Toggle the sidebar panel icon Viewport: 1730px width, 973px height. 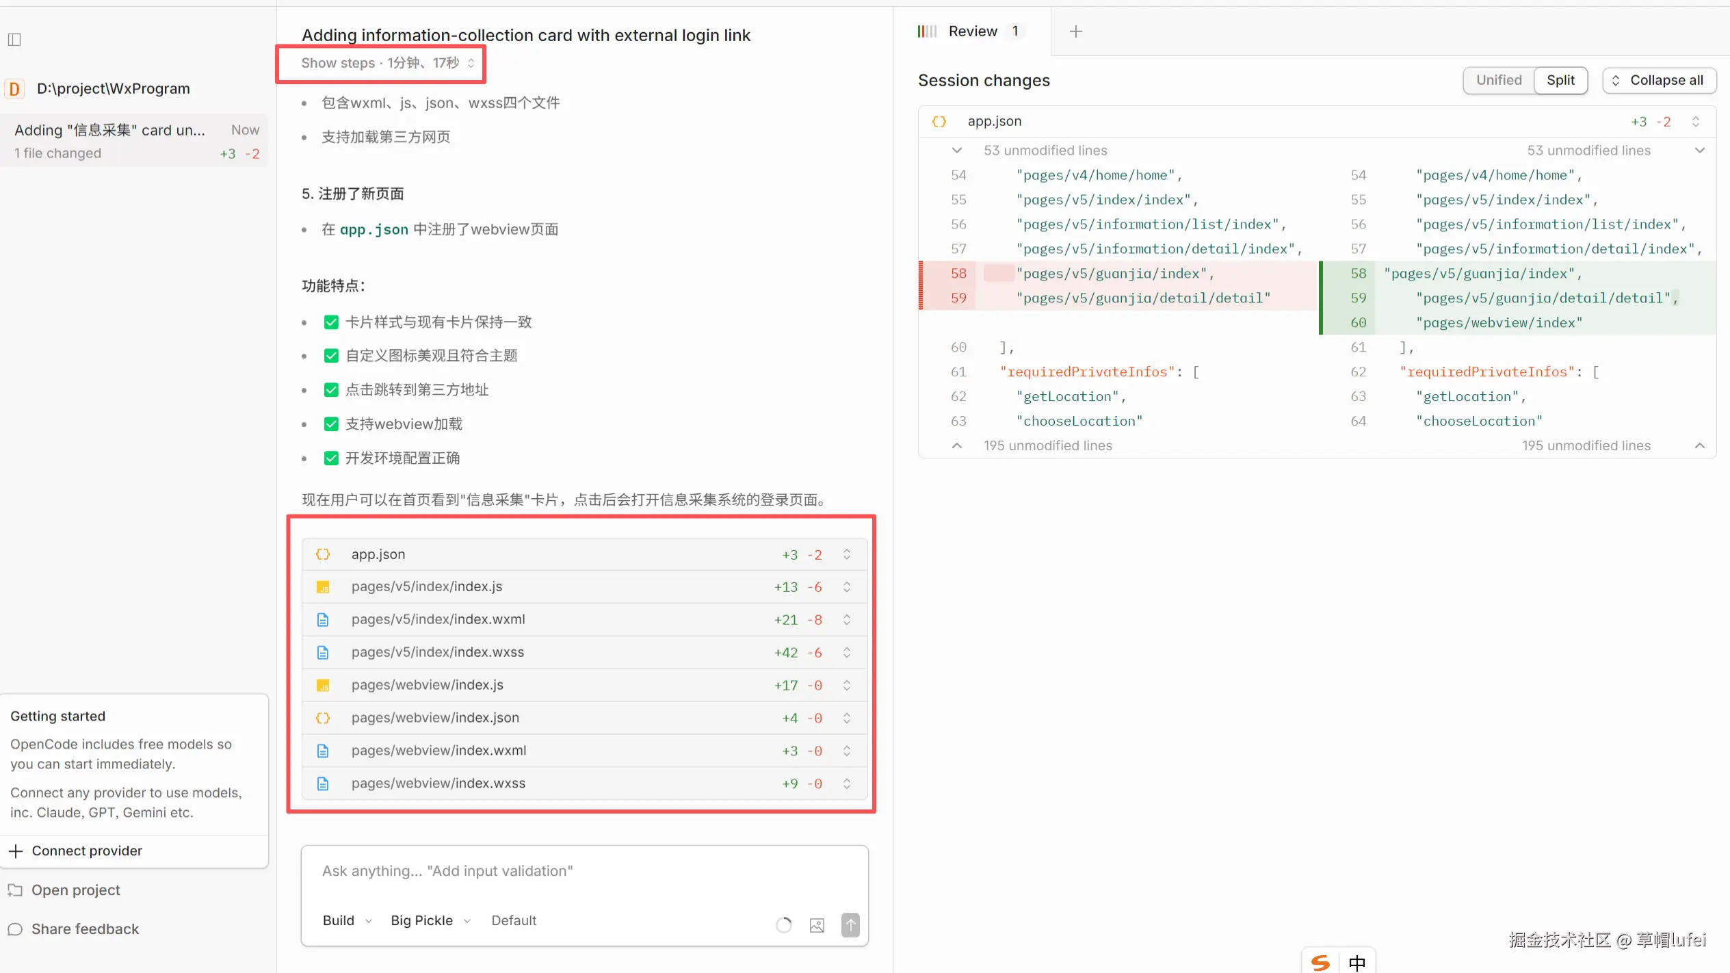coord(14,40)
